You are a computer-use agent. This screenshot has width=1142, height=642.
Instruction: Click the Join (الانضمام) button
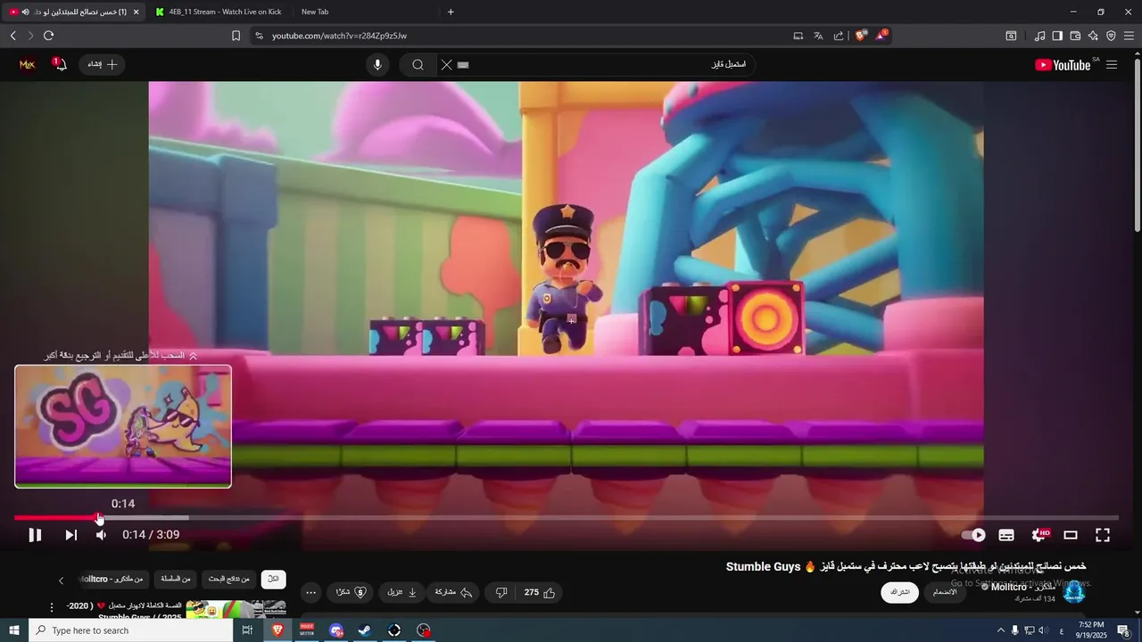point(945,592)
